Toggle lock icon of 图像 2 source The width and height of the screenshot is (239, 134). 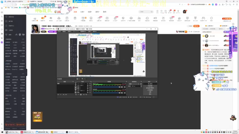click(90, 89)
